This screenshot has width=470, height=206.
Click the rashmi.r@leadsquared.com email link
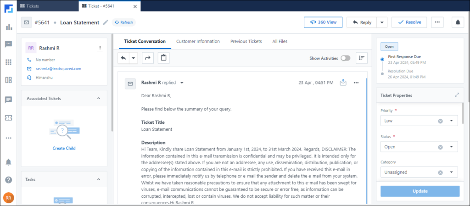coord(58,68)
